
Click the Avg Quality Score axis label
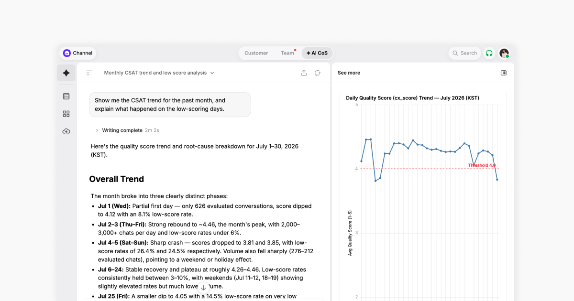pos(350,233)
